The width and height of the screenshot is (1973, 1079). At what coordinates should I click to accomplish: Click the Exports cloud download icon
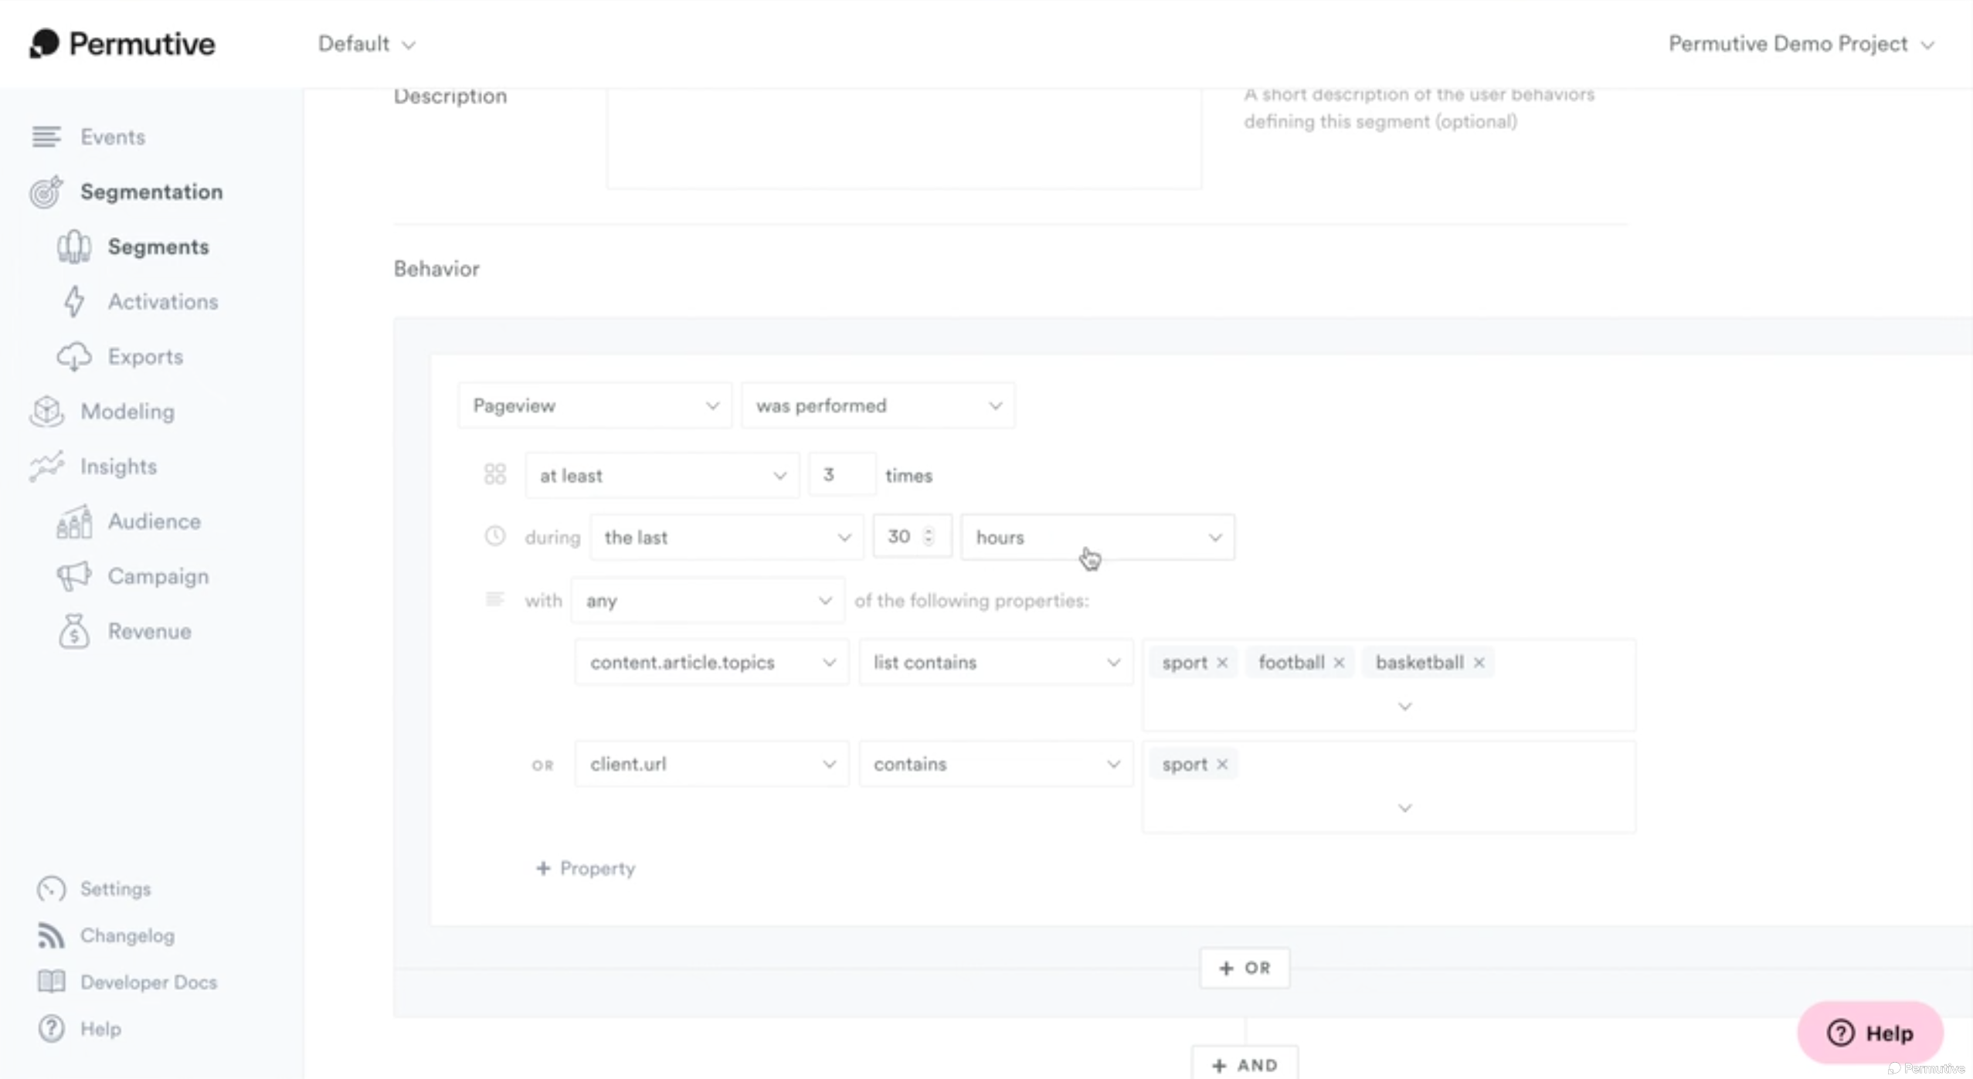(x=74, y=357)
